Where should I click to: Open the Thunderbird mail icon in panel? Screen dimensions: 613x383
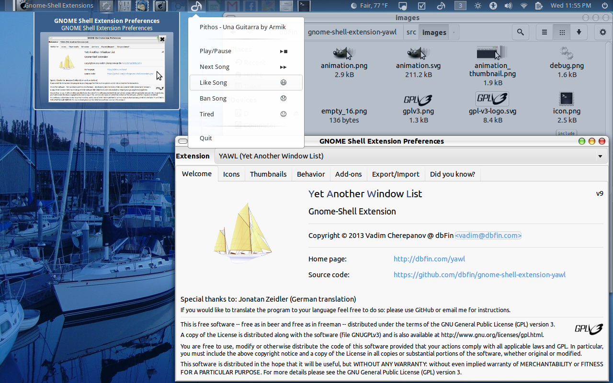coord(142,6)
